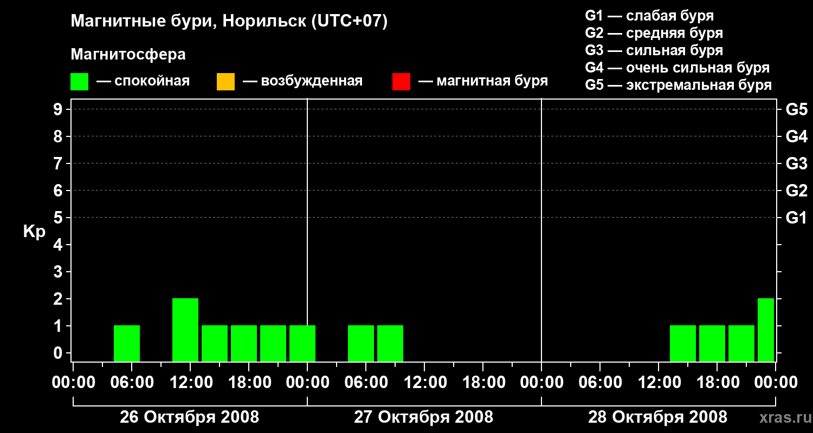Click the 00:00 label between 27 and 28 October

click(x=541, y=382)
